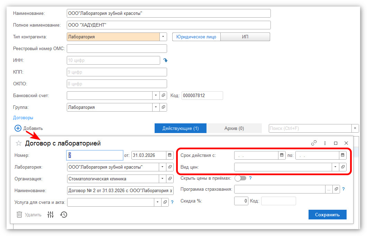This screenshot has height=236, width=367.
Task: Open calendar for contract date 31.03.2026
Action: tap(170, 155)
